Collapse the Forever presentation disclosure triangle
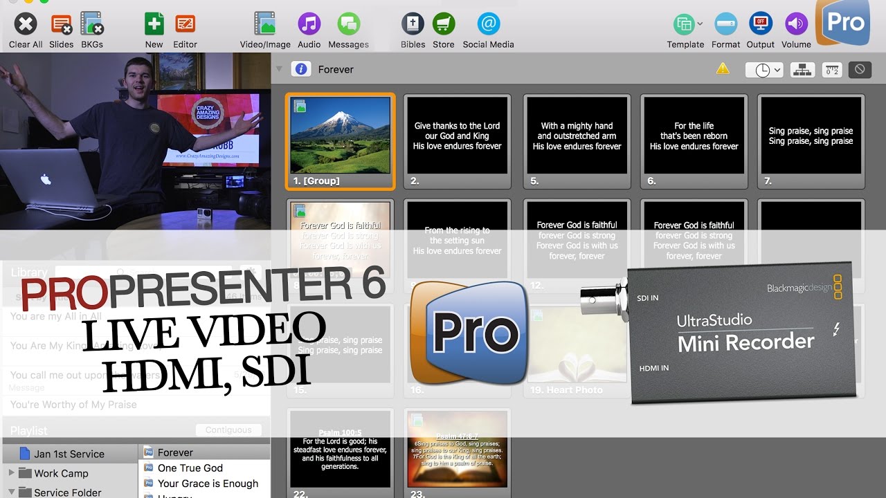Image resolution: width=886 pixels, height=498 pixels. click(x=279, y=69)
